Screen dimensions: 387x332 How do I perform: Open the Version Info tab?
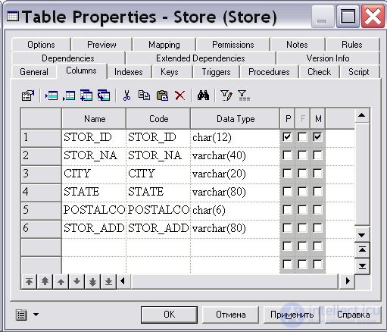click(328, 58)
